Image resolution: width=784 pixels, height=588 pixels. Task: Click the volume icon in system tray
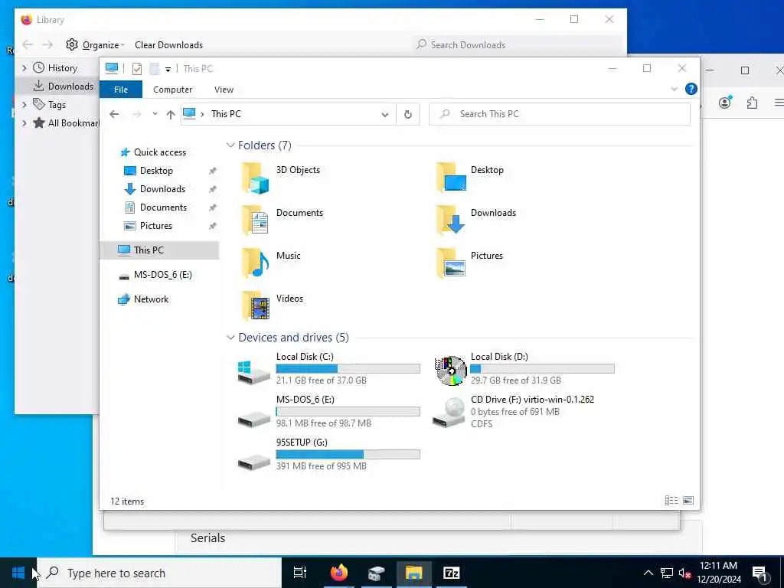click(684, 573)
